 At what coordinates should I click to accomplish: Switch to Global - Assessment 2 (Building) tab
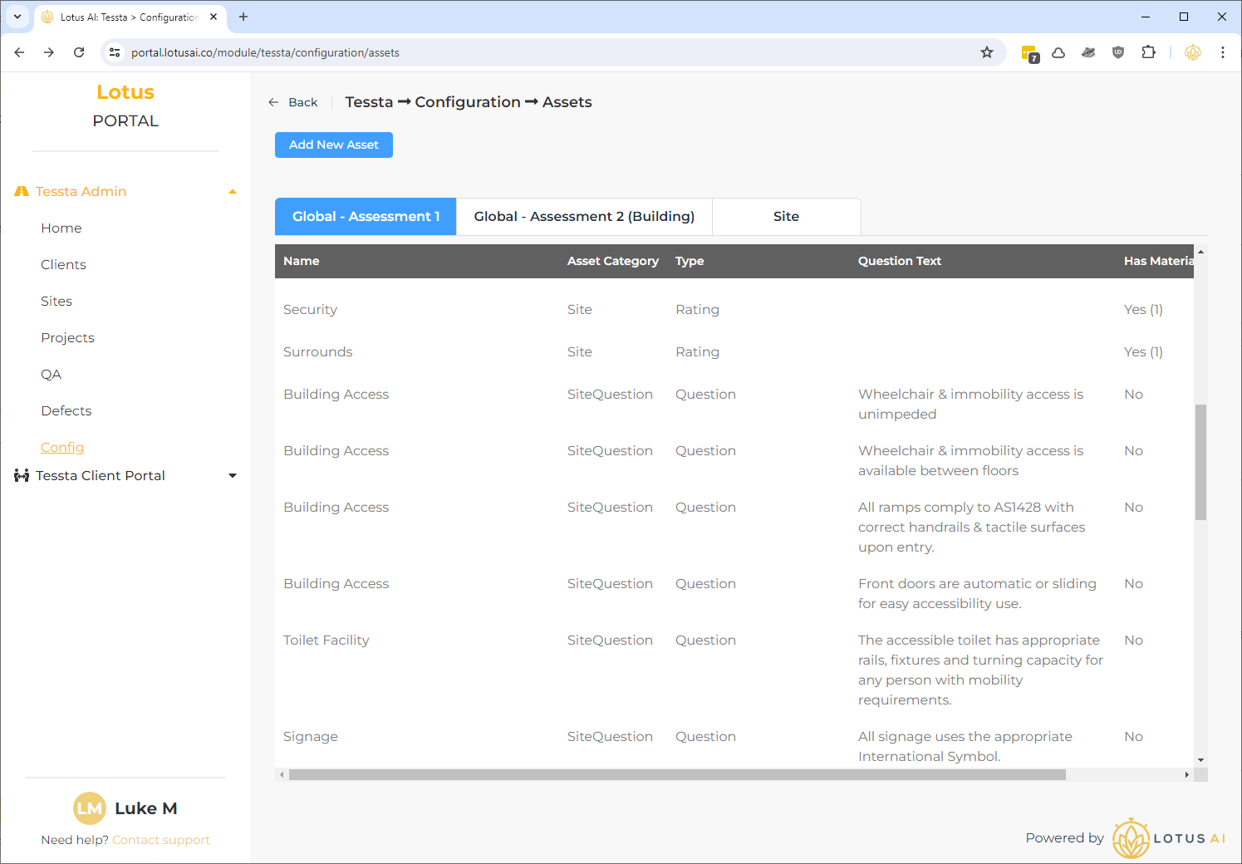[x=584, y=217]
